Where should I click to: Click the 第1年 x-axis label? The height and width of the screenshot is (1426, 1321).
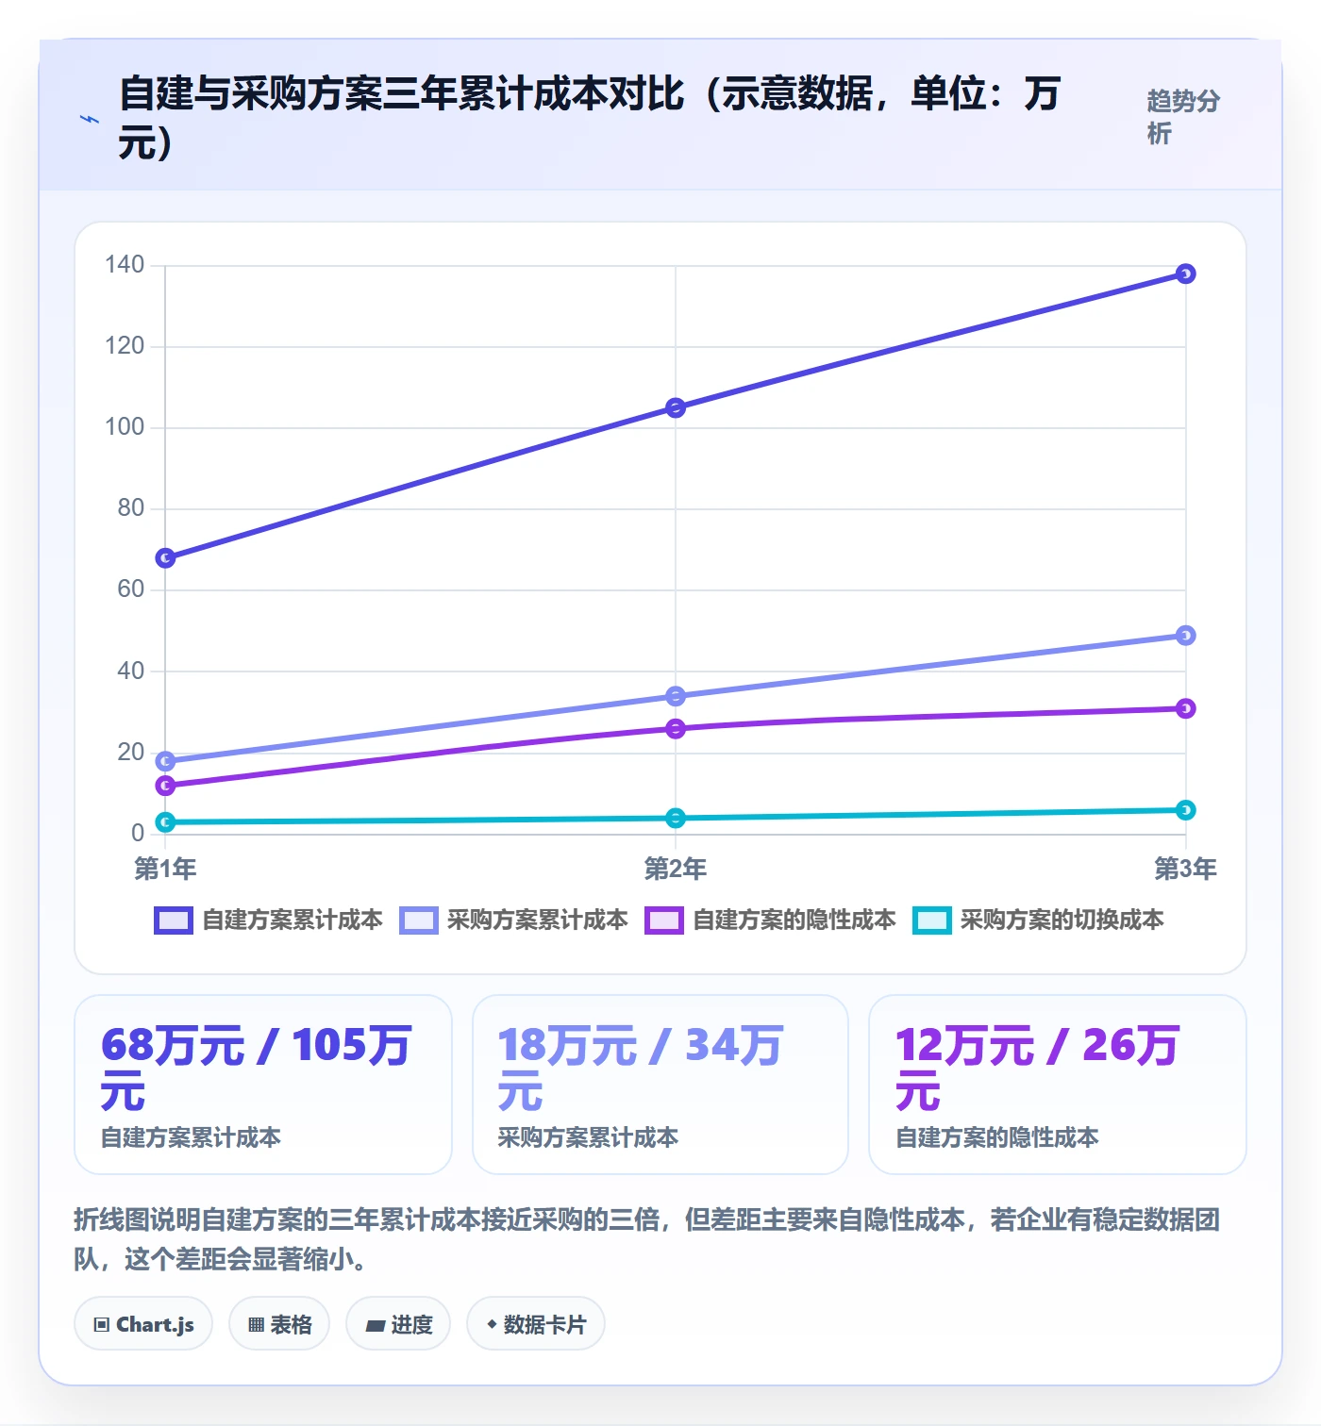165,869
